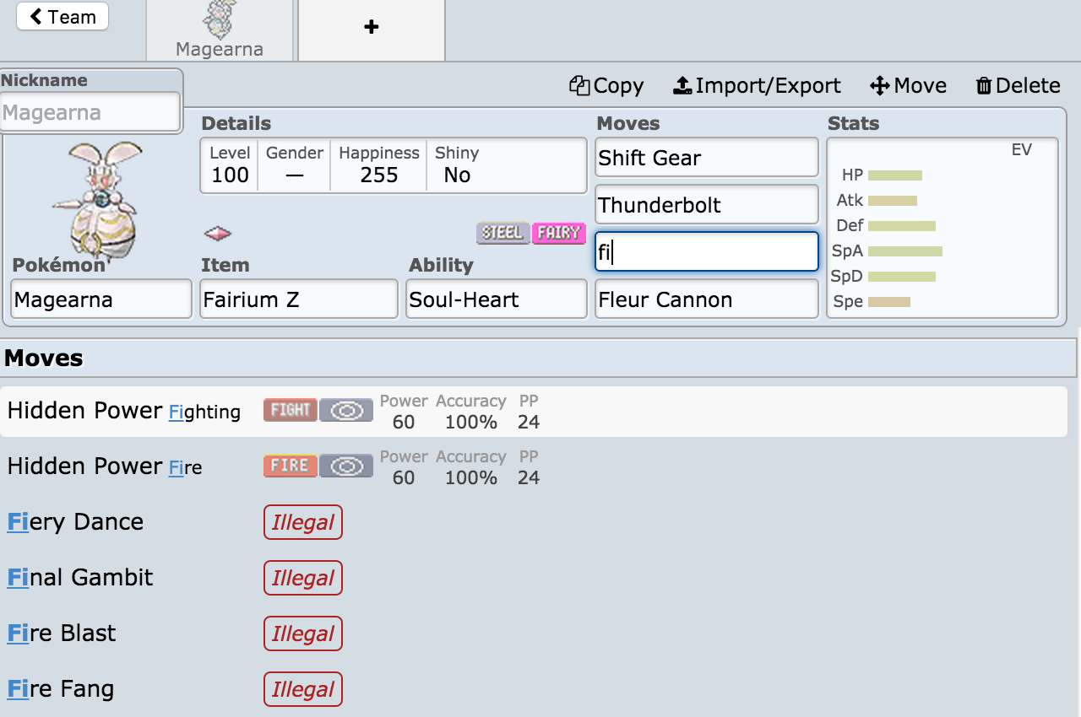
Task: Open Import/Export for this set
Action: [757, 85]
